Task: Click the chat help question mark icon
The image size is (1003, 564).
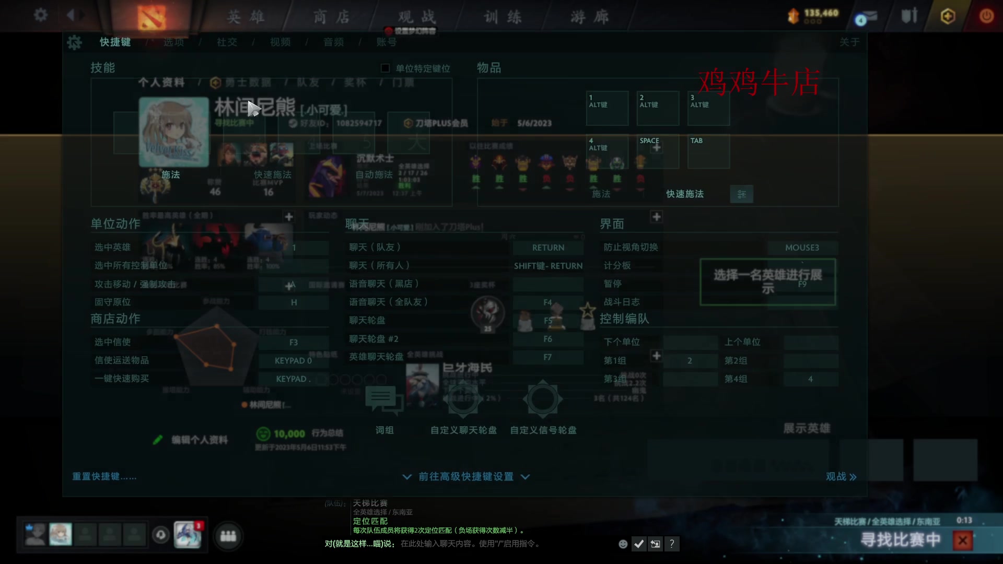Action: 672,544
